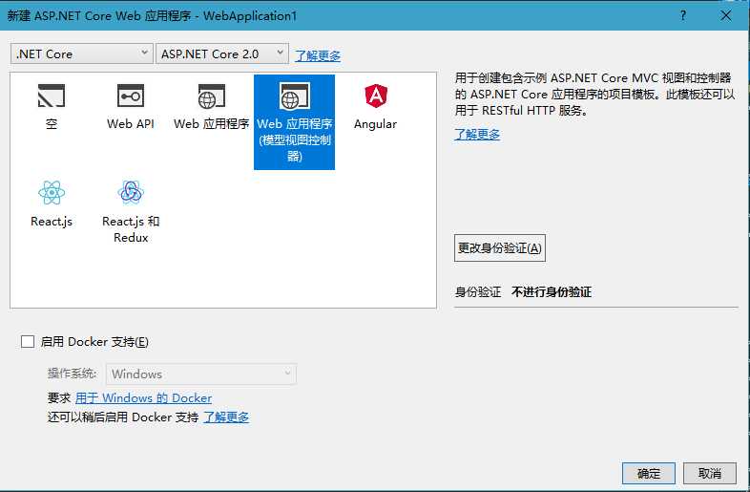
Task: Click 了解更多 link about Docker support
Action: coord(226,417)
